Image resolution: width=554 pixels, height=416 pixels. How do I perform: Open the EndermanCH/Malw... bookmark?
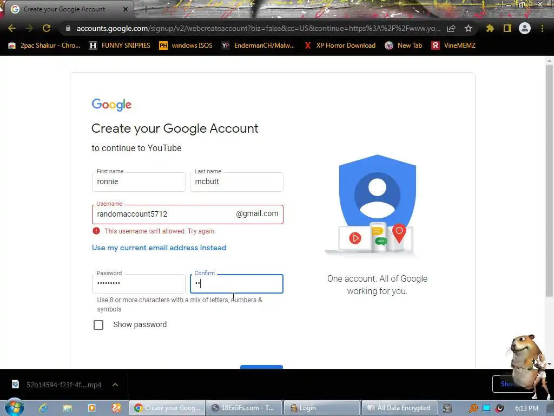[258, 45]
